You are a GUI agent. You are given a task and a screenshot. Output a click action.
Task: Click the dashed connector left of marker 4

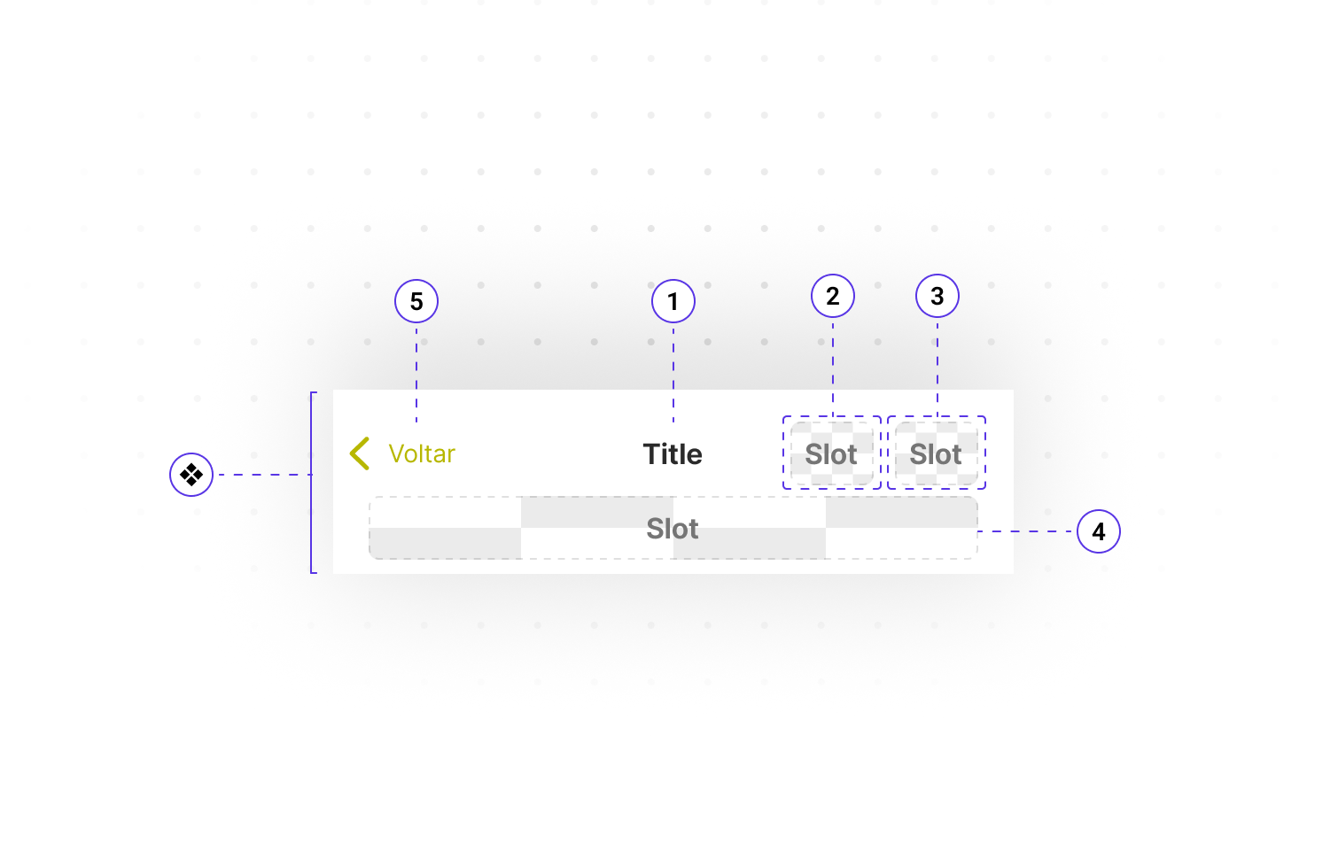[1026, 531]
